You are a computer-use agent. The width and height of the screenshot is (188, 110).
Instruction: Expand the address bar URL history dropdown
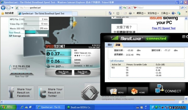tap(120, 8)
